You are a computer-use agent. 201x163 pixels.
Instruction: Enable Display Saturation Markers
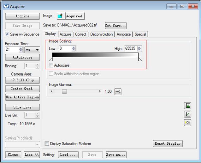pyautogui.click(x=47, y=144)
